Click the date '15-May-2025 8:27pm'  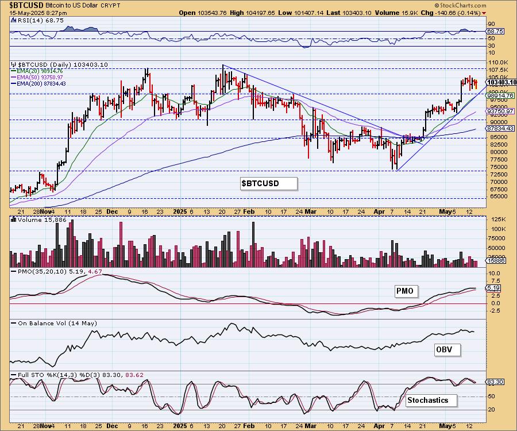coord(38,13)
